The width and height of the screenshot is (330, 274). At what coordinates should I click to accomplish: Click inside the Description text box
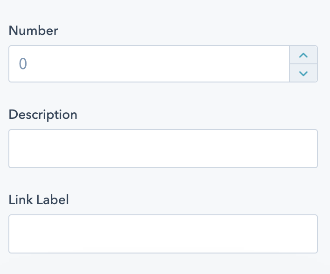click(163, 149)
